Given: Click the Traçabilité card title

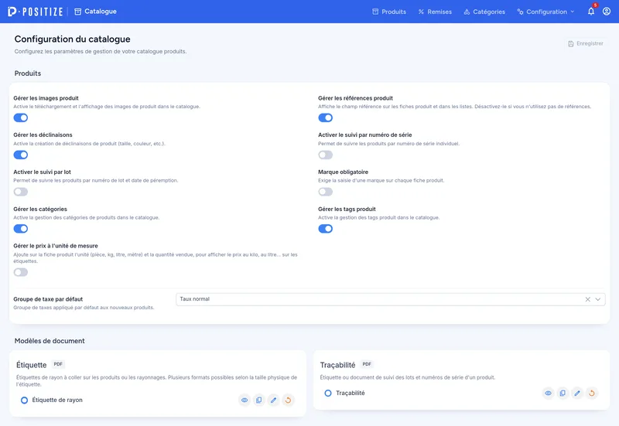Looking at the screenshot, I should (x=337, y=365).
